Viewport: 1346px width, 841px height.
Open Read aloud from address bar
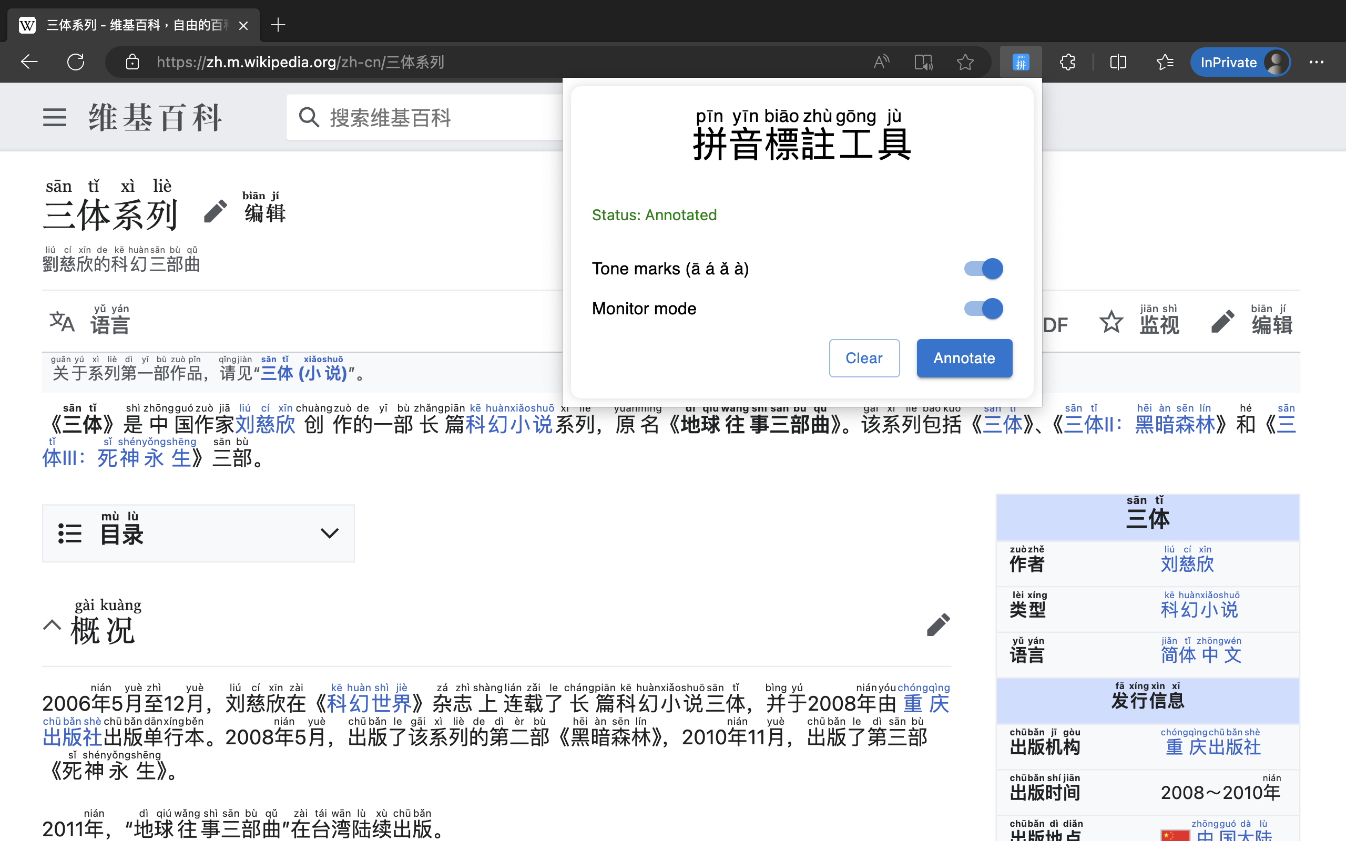point(881,61)
